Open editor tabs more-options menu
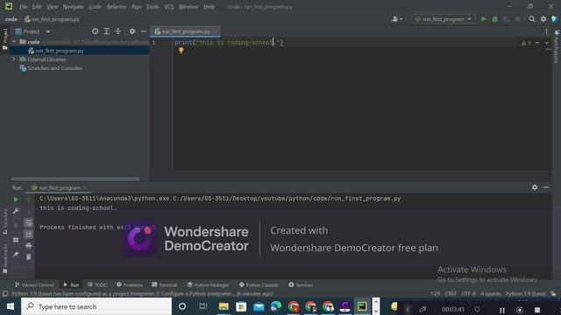The image size is (561, 315). click(546, 31)
